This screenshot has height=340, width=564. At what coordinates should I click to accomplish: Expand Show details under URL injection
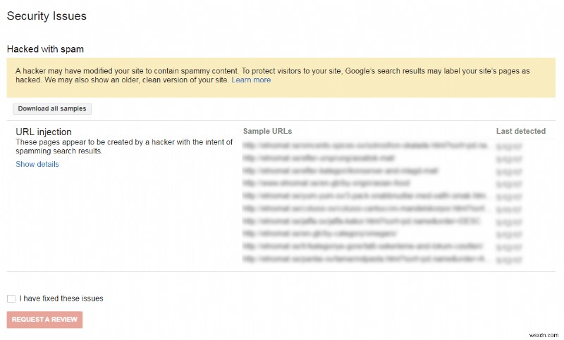pos(37,164)
